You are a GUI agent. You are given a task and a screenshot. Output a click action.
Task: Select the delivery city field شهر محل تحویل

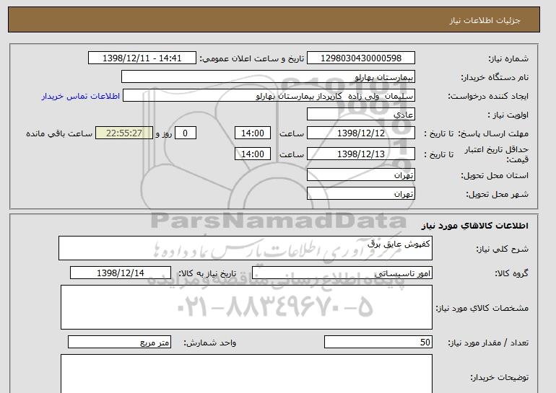[x=360, y=194]
